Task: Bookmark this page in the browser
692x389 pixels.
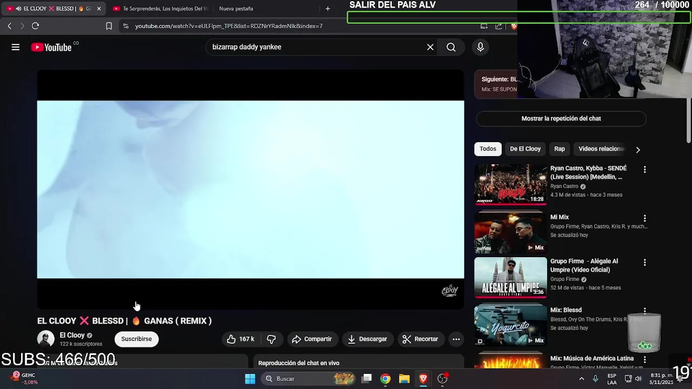Action: click(x=109, y=26)
